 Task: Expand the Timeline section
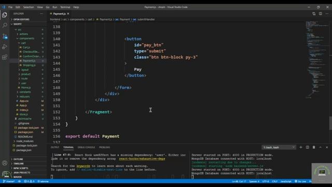click(x=19, y=164)
